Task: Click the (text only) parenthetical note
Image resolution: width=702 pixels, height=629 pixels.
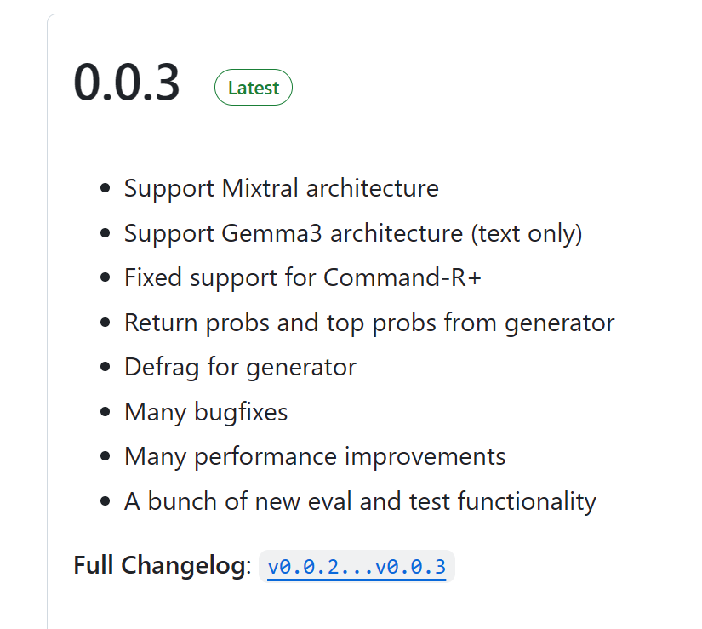Action: [x=527, y=234]
